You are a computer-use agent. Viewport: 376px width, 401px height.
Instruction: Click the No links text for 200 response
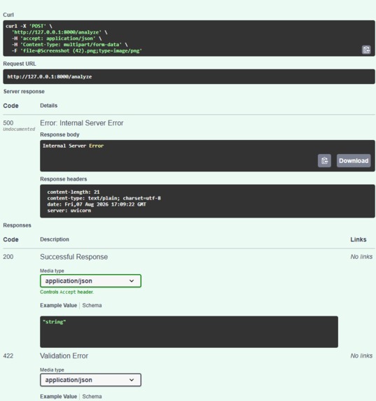tap(361, 257)
